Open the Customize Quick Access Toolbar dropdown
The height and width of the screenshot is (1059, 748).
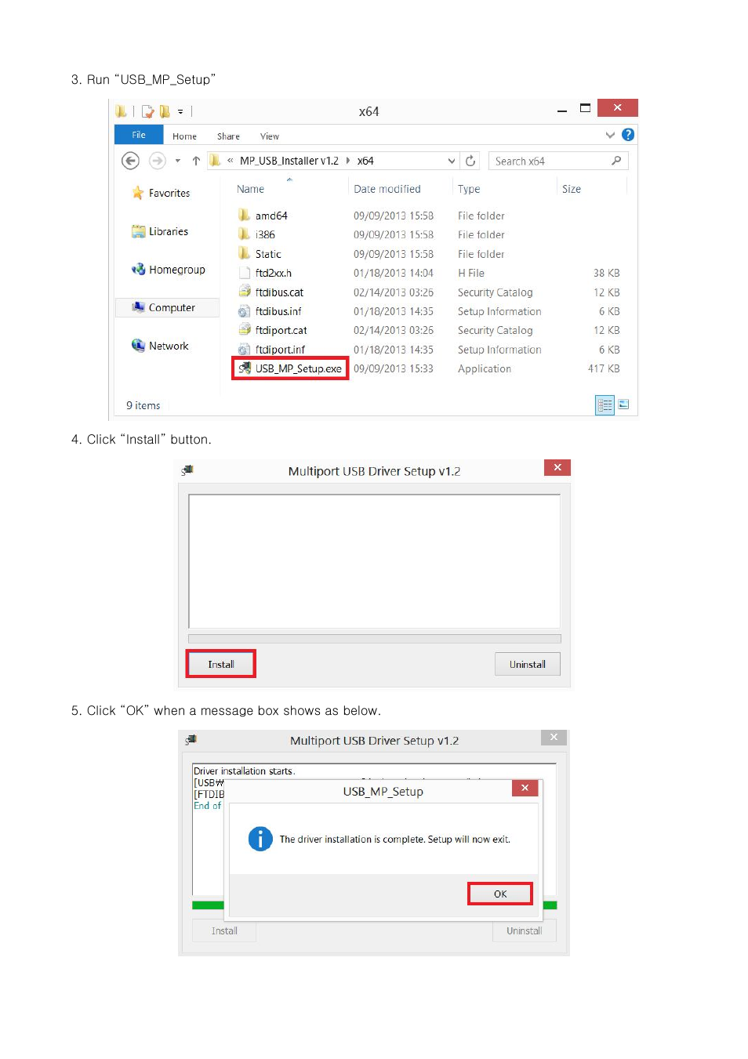[x=180, y=111]
